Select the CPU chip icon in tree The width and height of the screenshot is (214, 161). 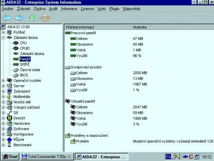tap(16, 43)
